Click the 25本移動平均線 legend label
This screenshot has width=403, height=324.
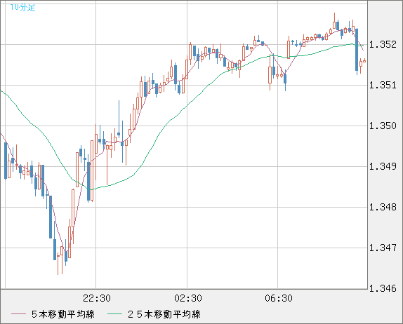tap(164, 314)
